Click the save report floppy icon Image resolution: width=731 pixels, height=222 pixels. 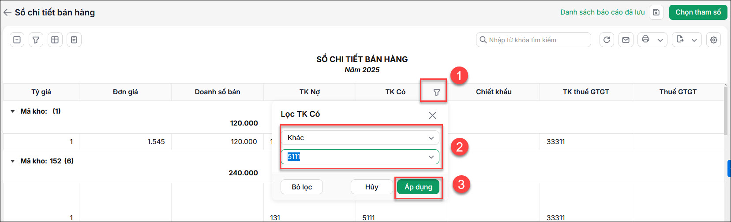[656, 12]
